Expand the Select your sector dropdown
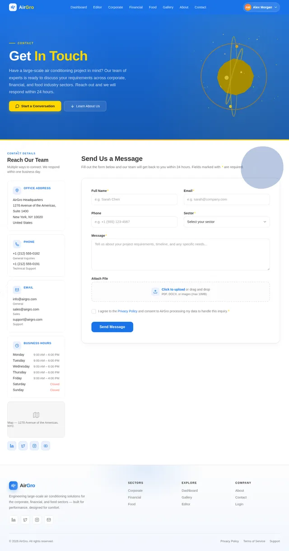289x551 pixels. pyautogui.click(x=227, y=222)
